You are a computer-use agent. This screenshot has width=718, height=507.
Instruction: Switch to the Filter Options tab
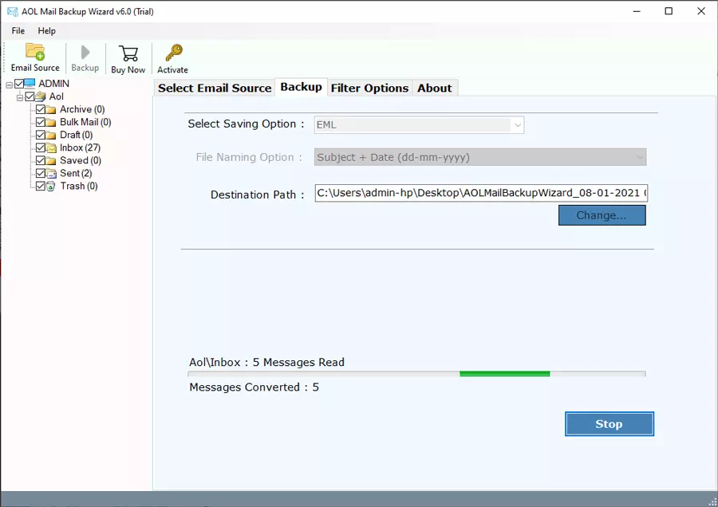[x=369, y=88]
